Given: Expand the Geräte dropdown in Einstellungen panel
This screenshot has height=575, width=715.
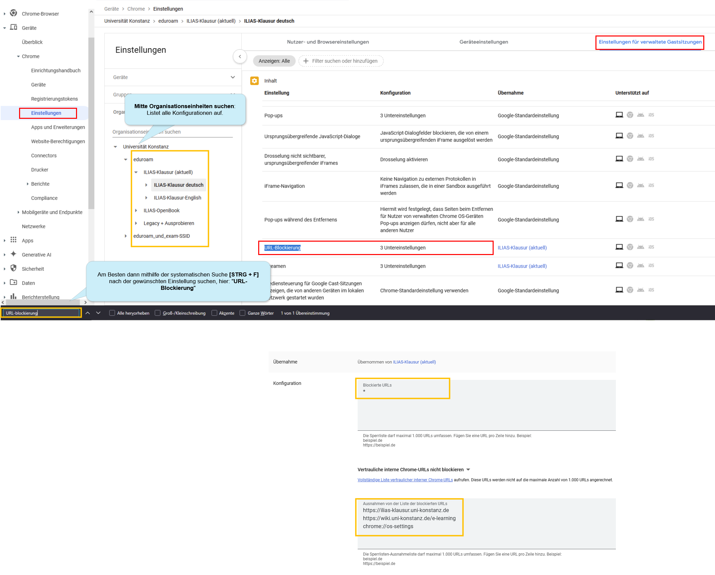Looking at the screenshot, I should coord(233,77).
